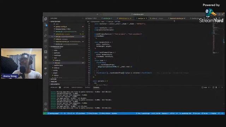The image size is (226, 127).
Task: Collapse the text folder
Action: 55,58
